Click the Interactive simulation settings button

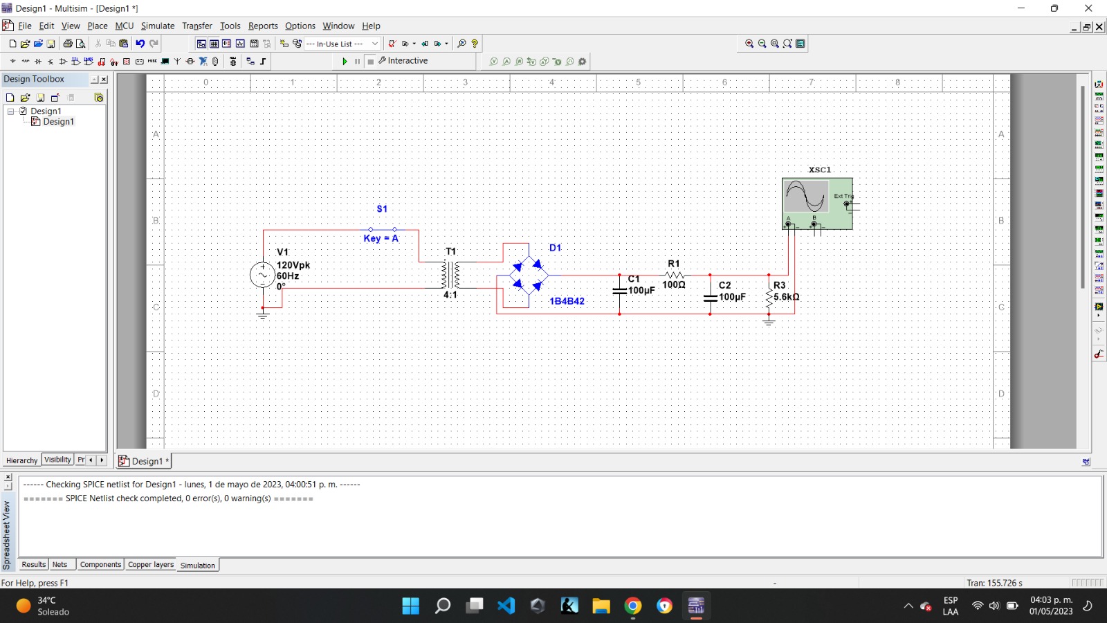pos(403,61)
